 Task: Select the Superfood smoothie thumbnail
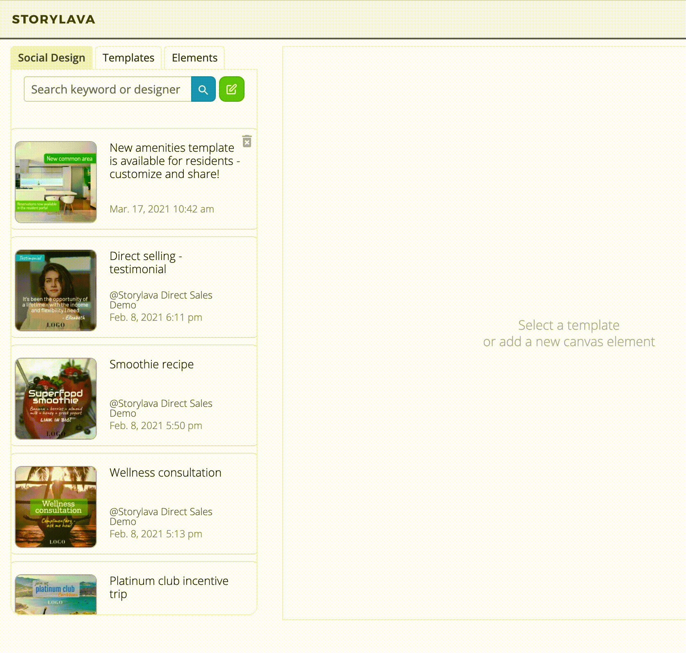56,398
